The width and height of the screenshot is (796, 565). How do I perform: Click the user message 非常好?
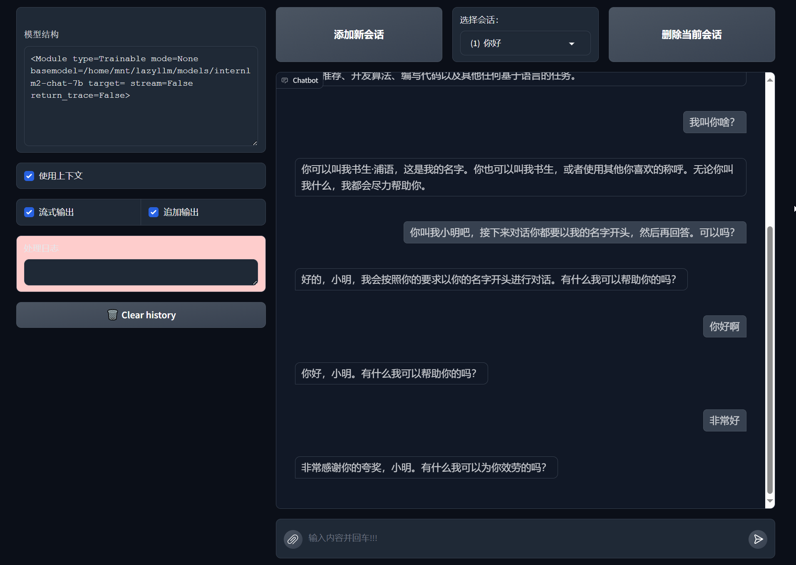click(x=724, y=421)
